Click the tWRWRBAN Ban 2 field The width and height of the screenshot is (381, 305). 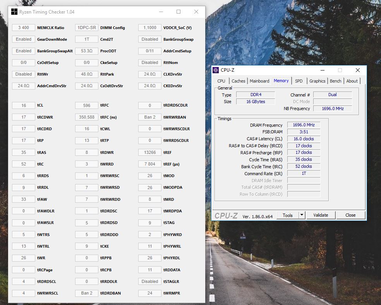point(150,117)
